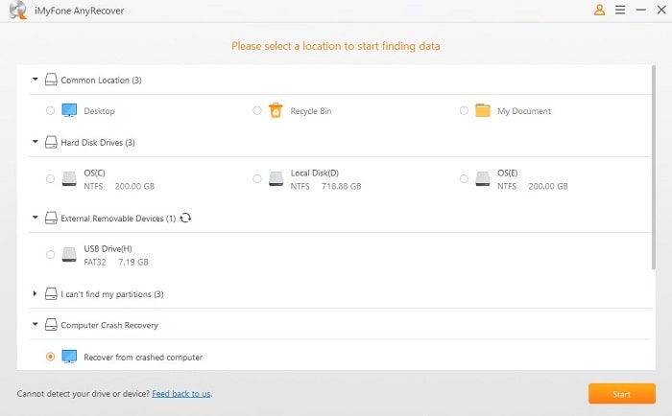Minimize the AnyRecover window
The height and width of the screenshot is (416, 672).
click(x=640, y=10)
